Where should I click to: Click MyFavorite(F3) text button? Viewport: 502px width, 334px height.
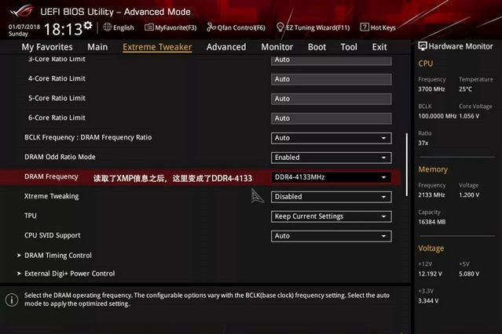click(176, 27)
